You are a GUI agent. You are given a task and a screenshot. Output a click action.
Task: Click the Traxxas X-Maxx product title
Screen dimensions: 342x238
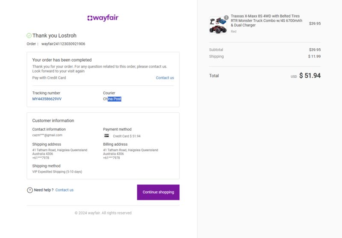click(x=266, y=21)
